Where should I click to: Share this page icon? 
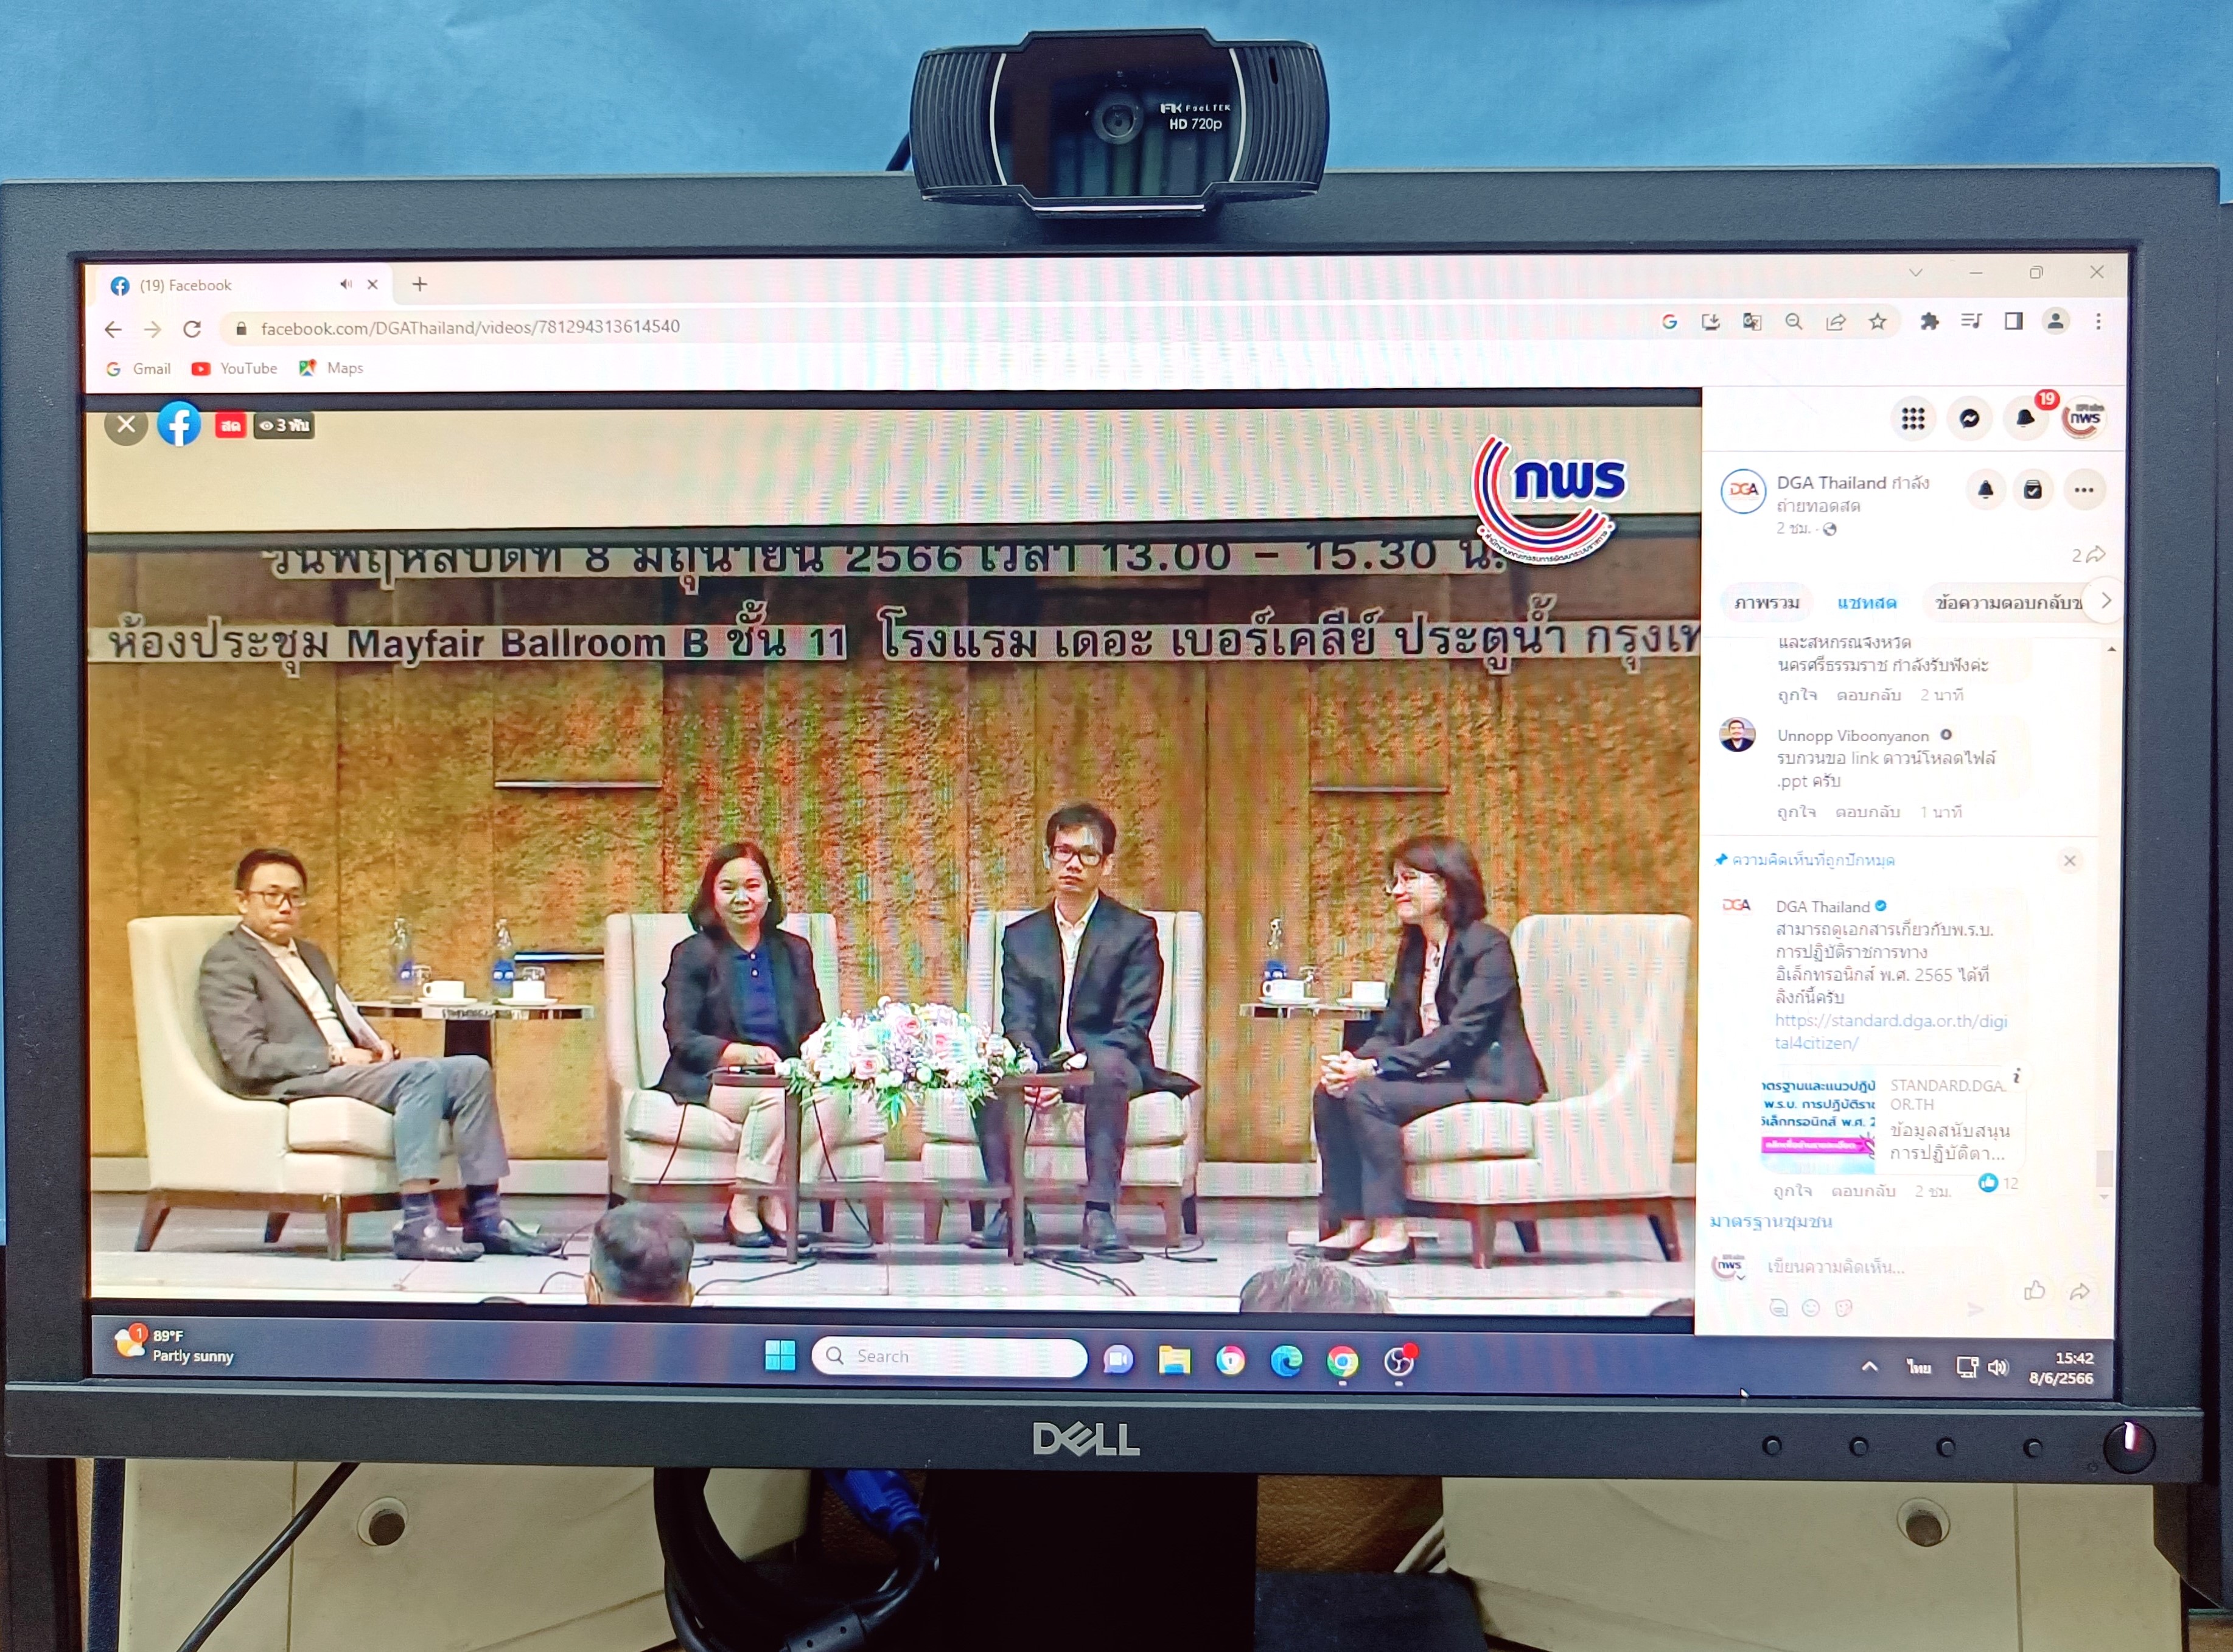[1836, 321]
